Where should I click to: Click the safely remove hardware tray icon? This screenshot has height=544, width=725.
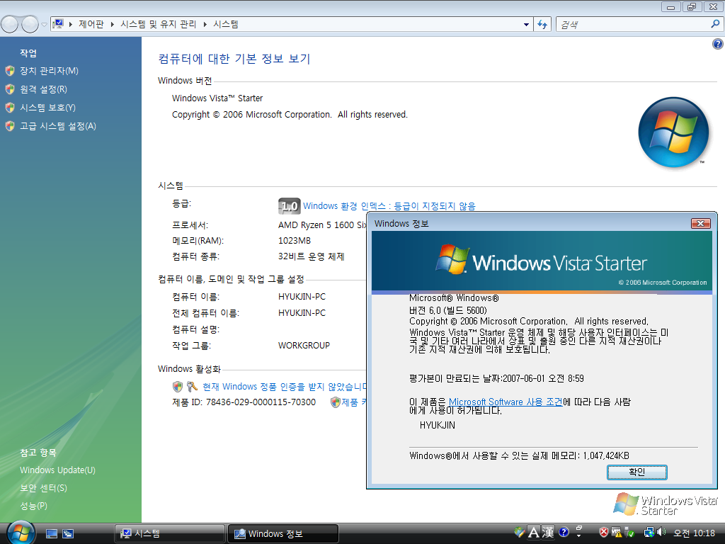click(x=629, y=533)
